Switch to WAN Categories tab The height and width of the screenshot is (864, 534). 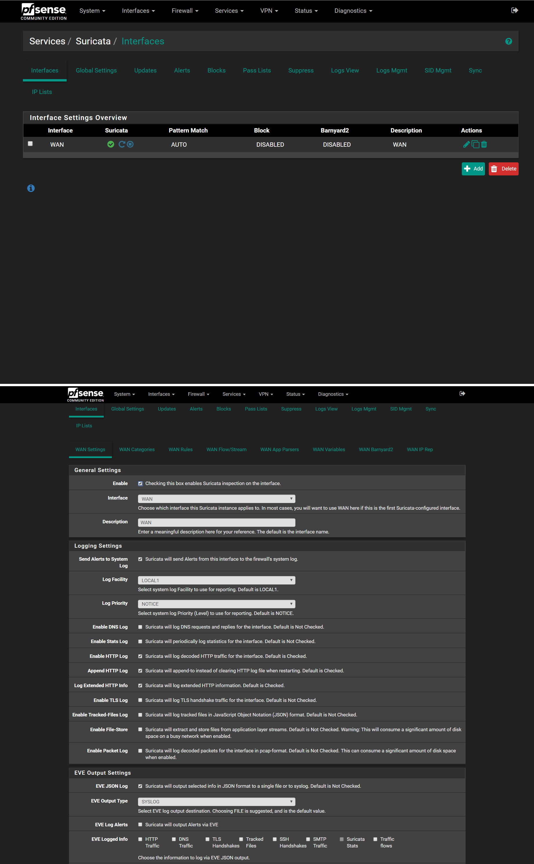pos(137,450)
